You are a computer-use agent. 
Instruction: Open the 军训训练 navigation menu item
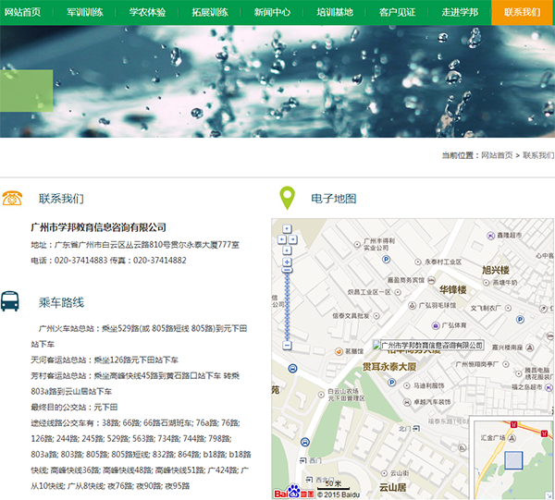[85, 12]
